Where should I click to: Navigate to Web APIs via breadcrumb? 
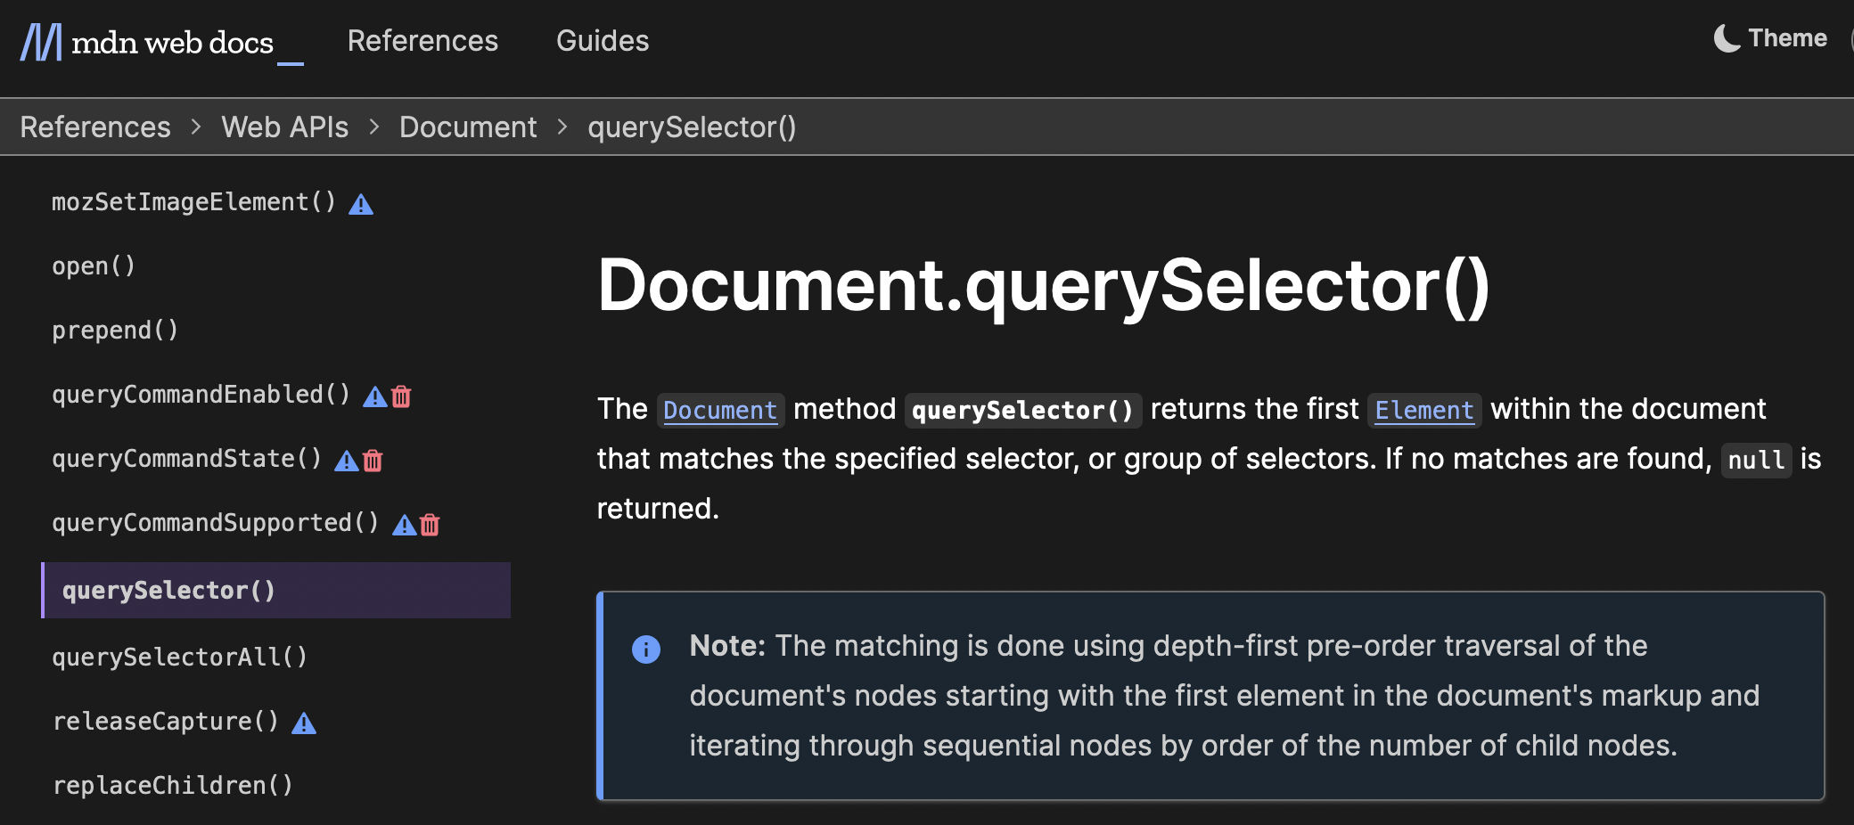tap(285, 127)
